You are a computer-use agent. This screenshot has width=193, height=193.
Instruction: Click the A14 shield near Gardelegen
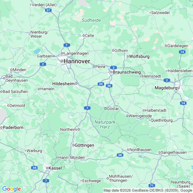coord(182,52)
